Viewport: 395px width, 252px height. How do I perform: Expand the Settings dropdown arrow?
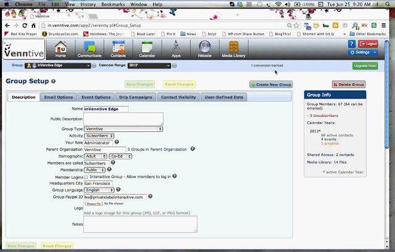coord(375,52)
